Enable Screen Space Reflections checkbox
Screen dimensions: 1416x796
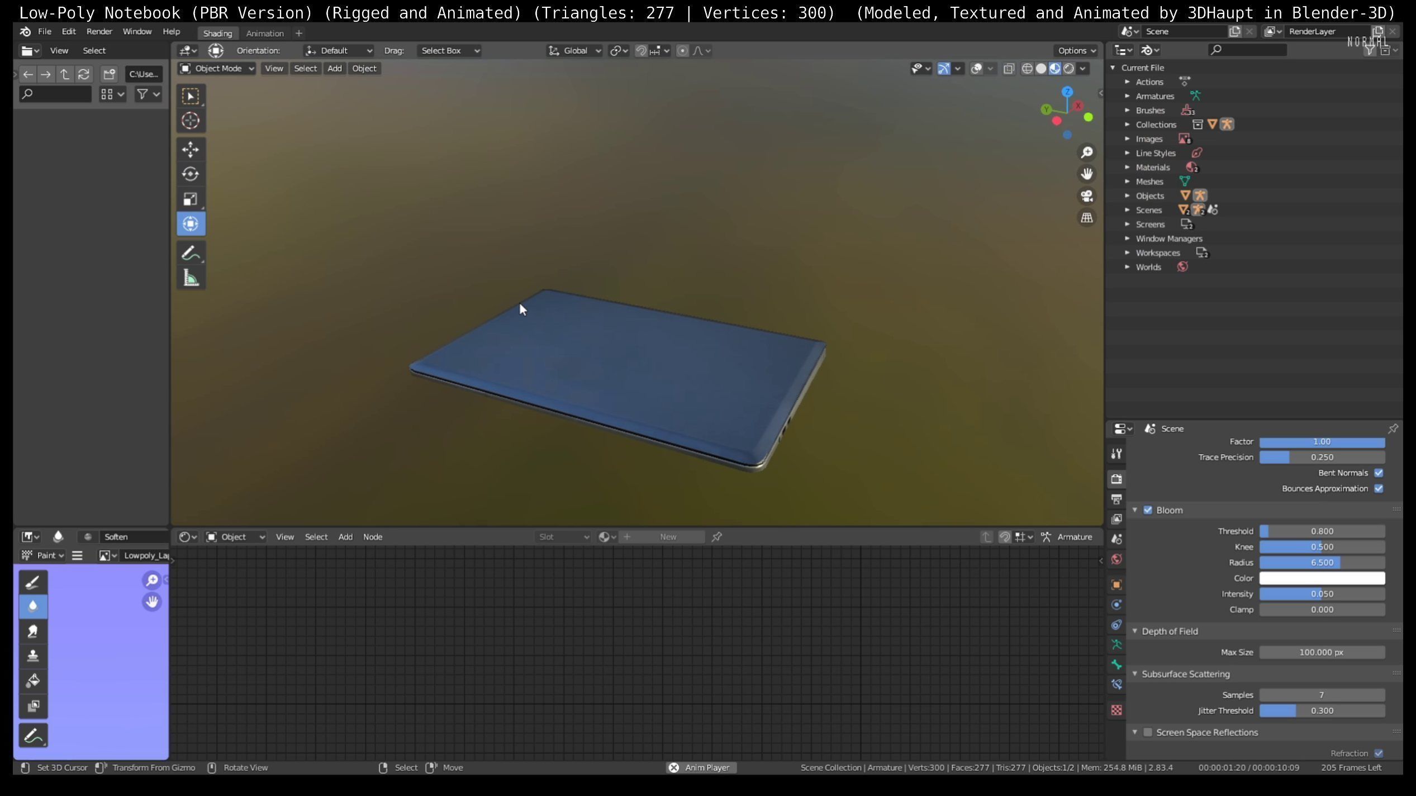(x=1148, y=732)
